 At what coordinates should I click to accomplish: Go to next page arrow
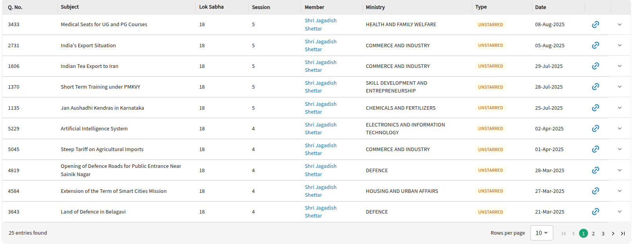[613, 233]
